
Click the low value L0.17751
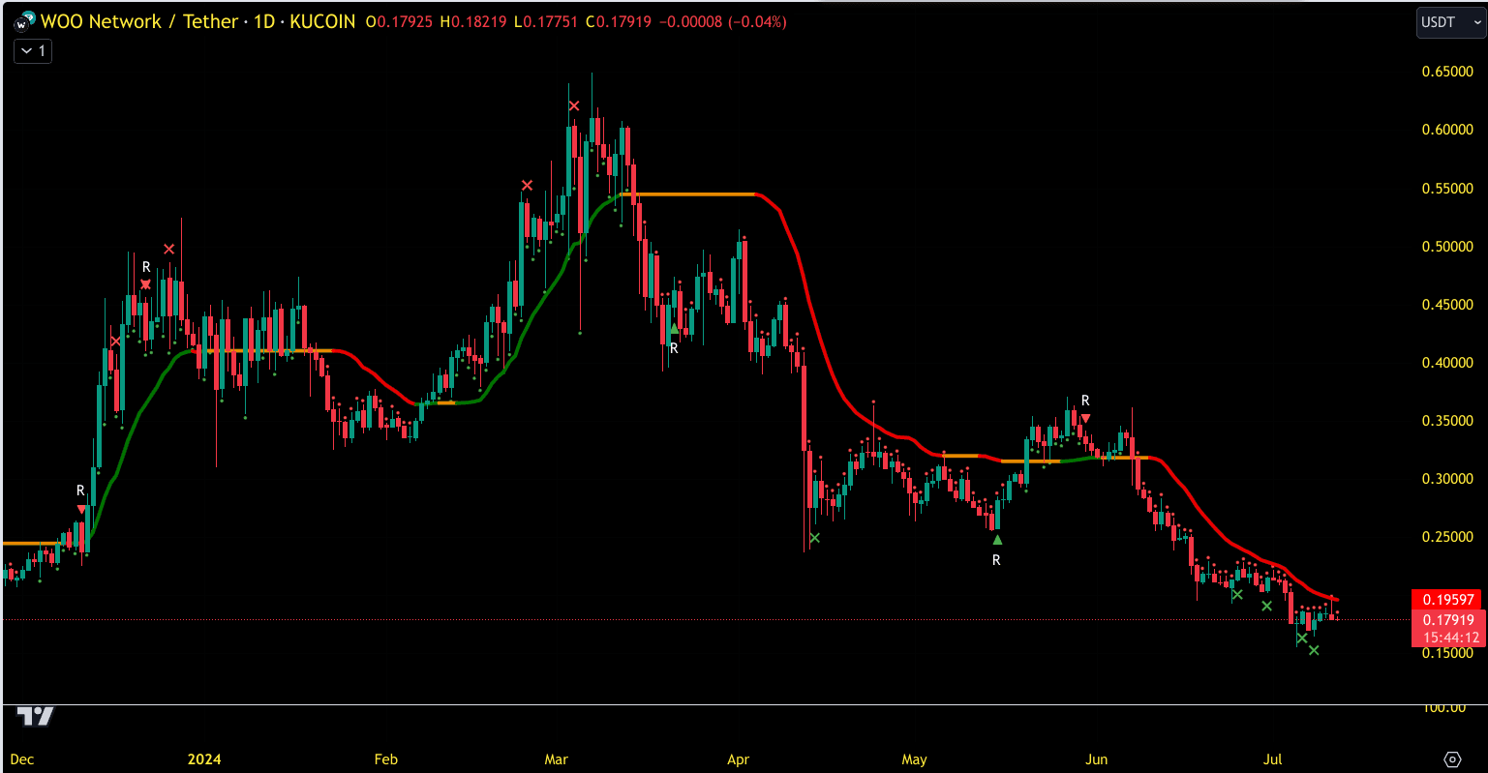[x=548, y=21]
